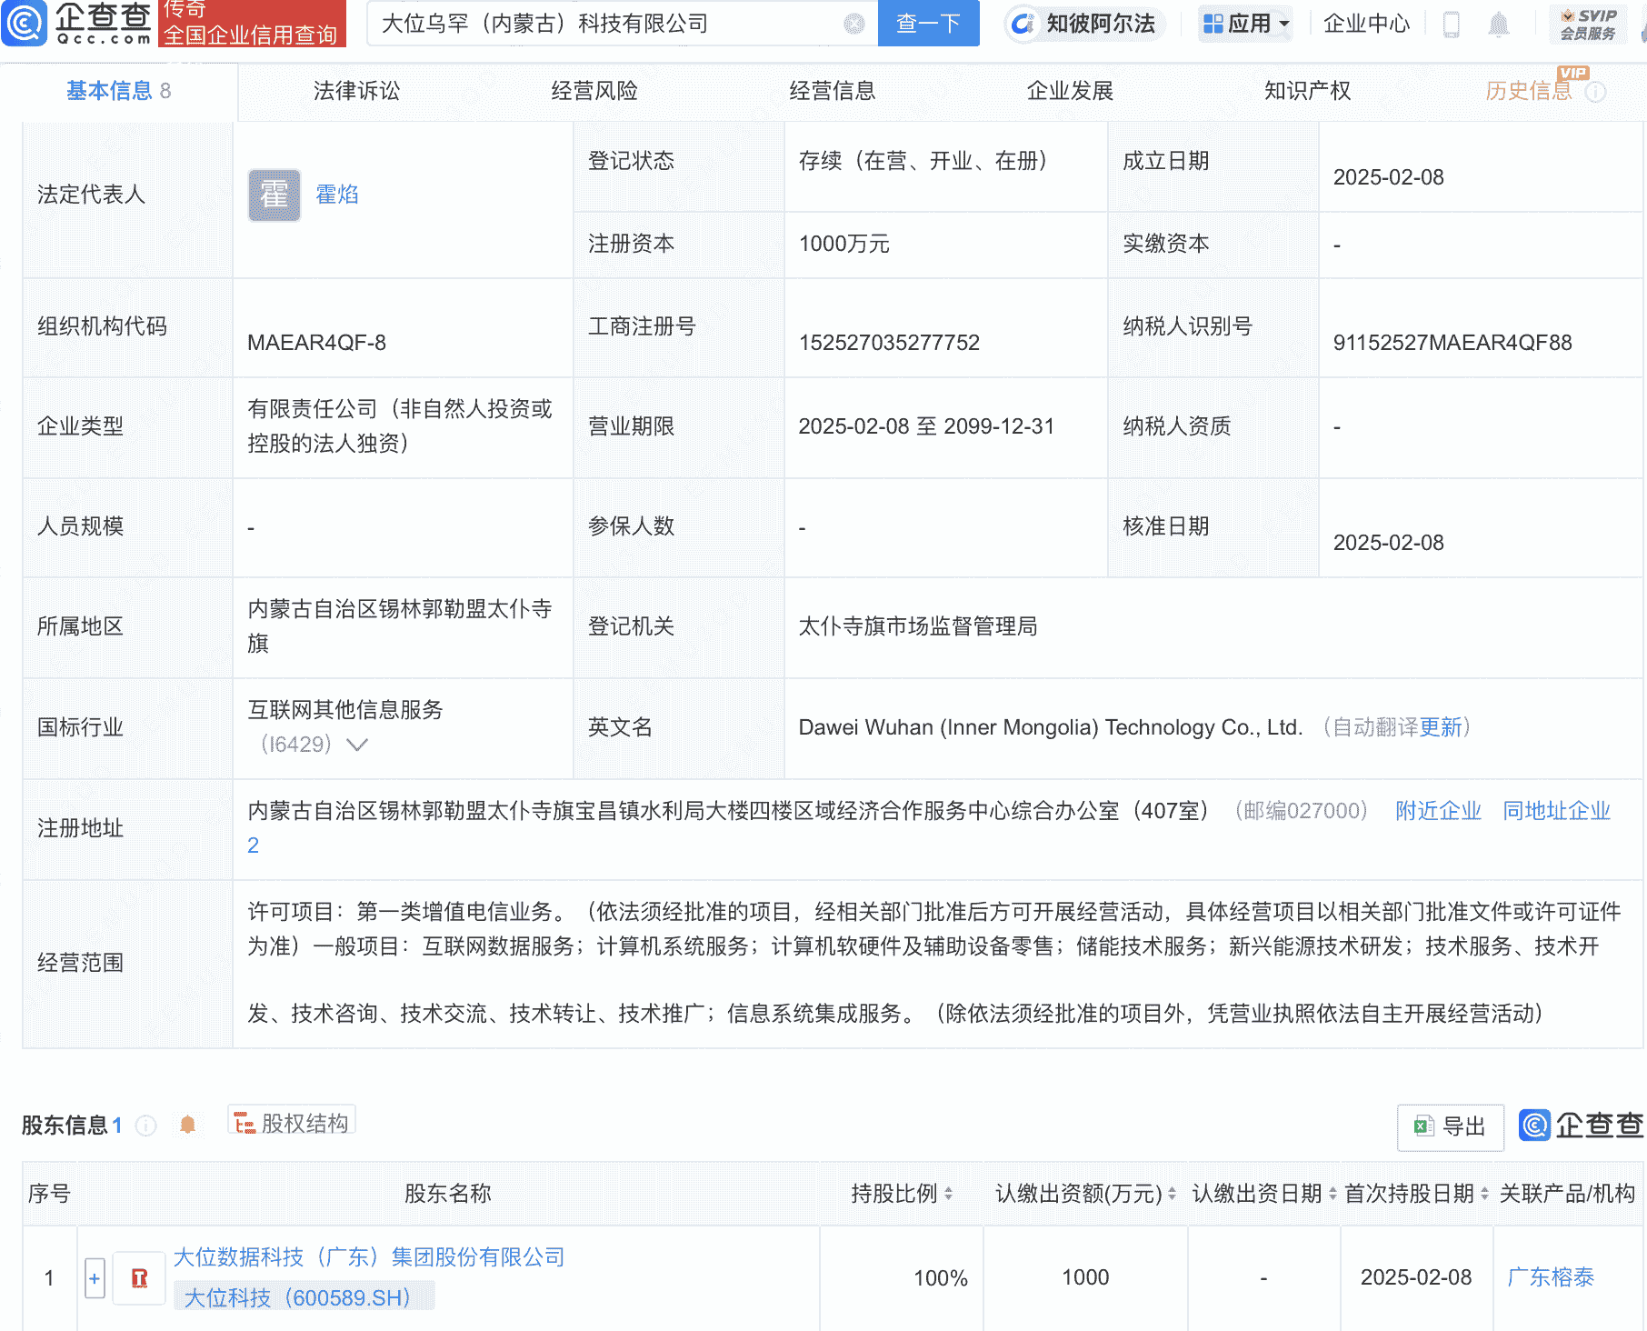
Task: Open notifications via the bell icon
Action: tap(1500, 24)
